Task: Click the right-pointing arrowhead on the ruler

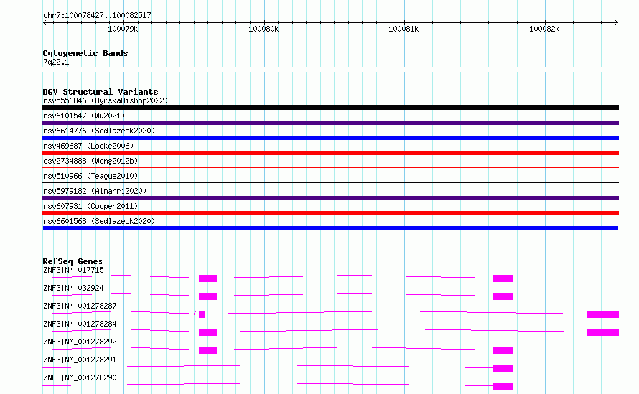Action: point(616,22)
